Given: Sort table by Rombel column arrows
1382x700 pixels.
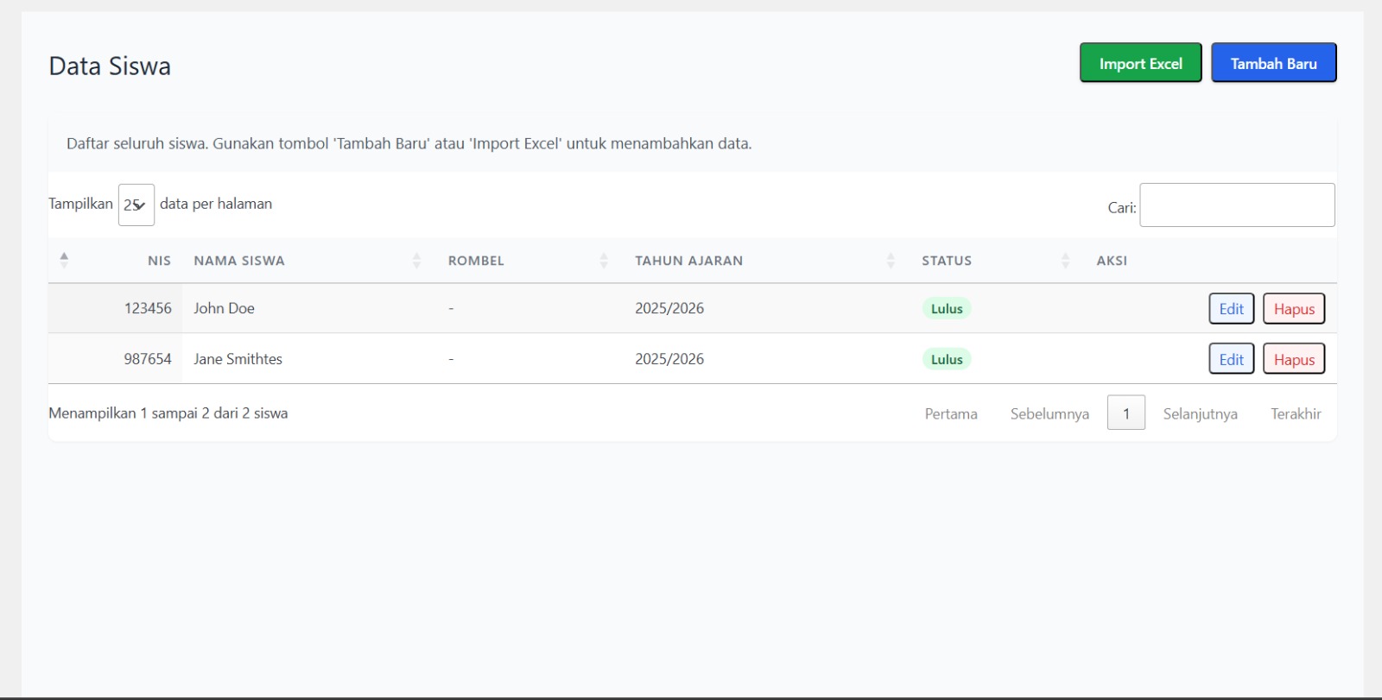Looking at the screenshot, I should tap(604, 261).
